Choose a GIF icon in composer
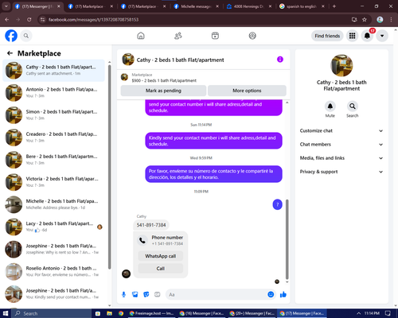The height and width of the screenshot is (318, 398). point(158,294)
